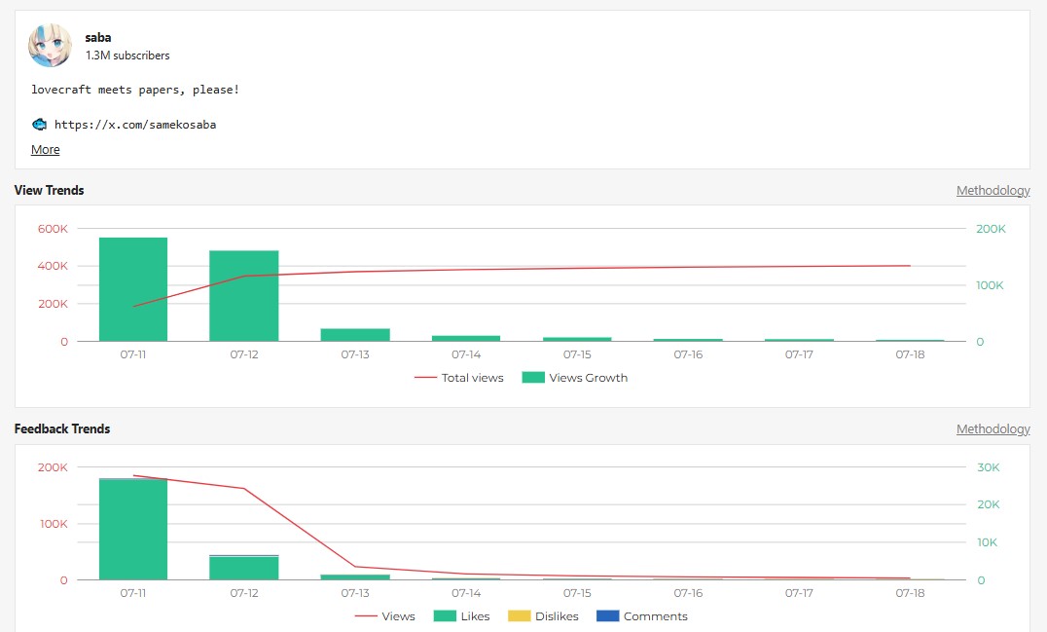1047x632 pixels.
Task: Open Methodology link for Feedback Trends
Action: click(993, 428)
